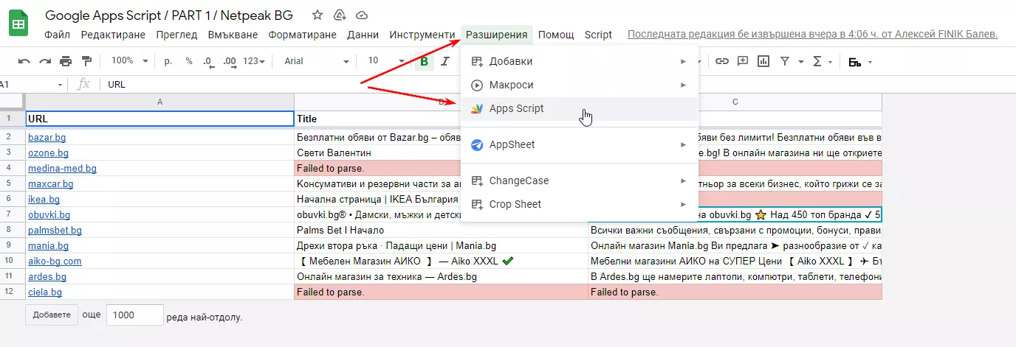Click the Макроси play icon
The image size is (1016, 347).
(477, 85)
